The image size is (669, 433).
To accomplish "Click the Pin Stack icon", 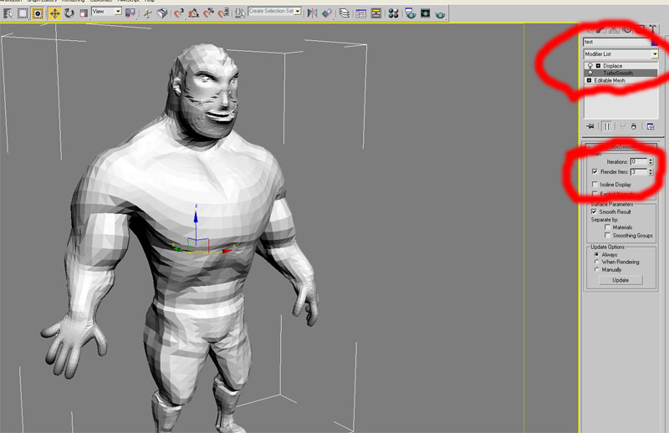I will pyautogui.click(x=590, y=126).
